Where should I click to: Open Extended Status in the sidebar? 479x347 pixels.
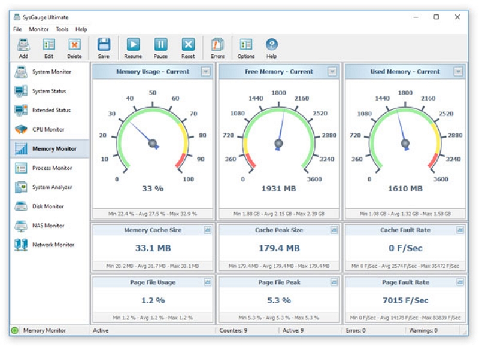50,110
